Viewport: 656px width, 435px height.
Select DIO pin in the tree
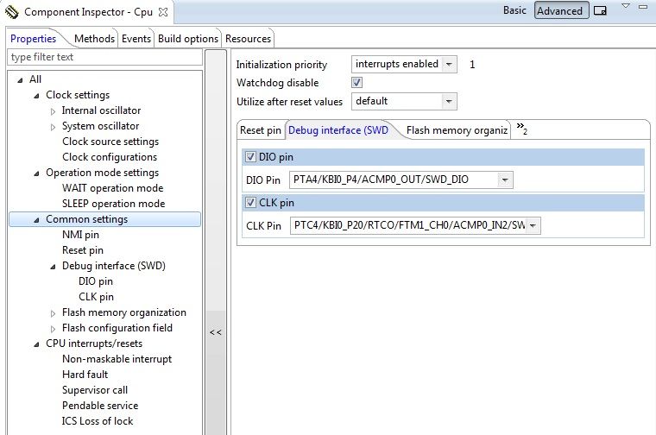96,281
